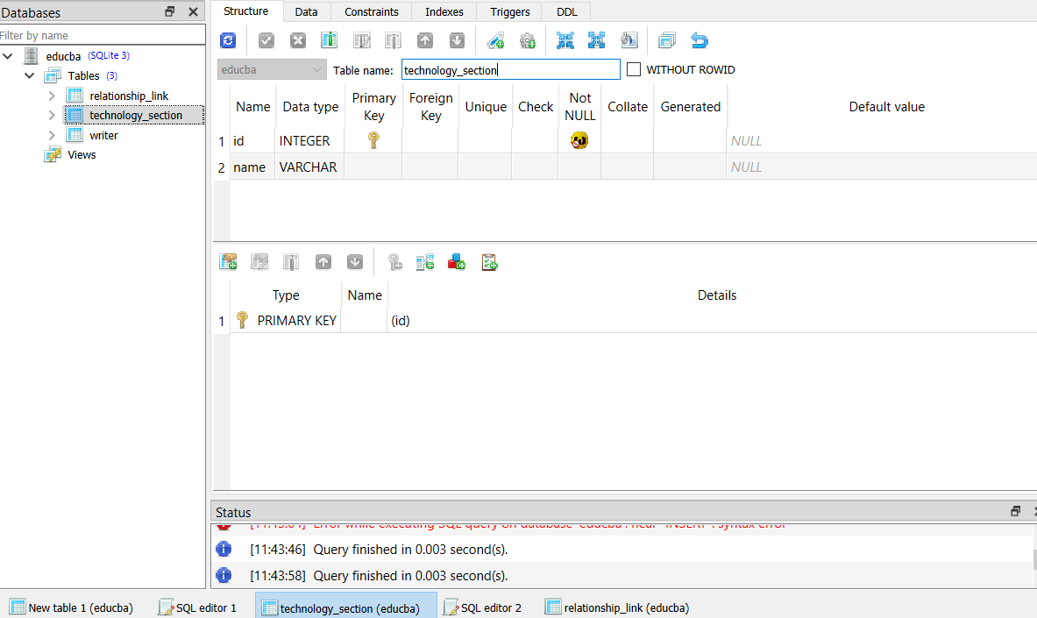Create an index on the table
This screenshot has width=1037, height=618.
click(495, 39)
